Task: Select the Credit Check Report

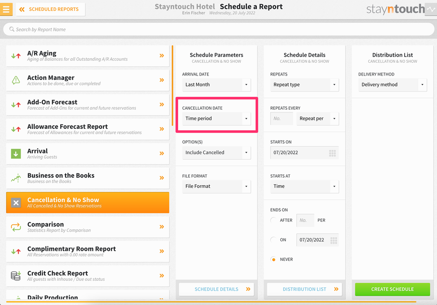Action: tap(87, 276)
